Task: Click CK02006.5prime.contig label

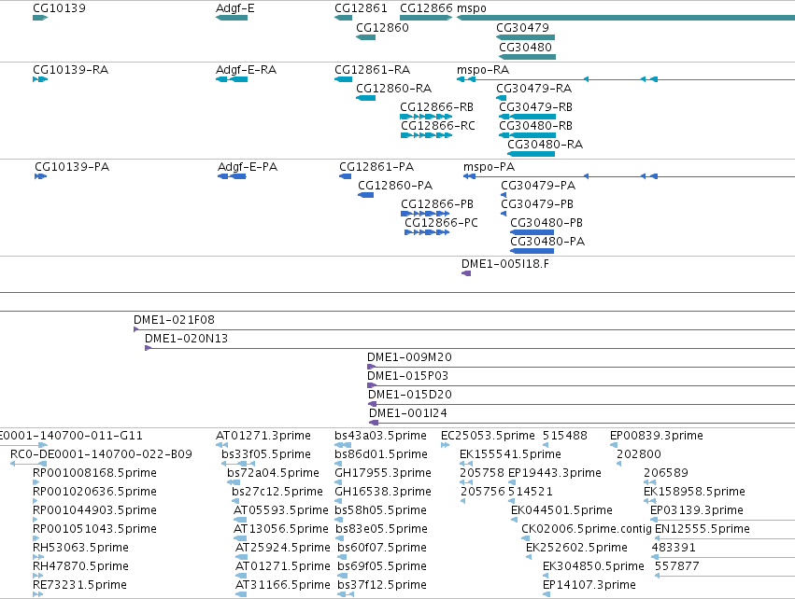Action: [x=586, y=529]
